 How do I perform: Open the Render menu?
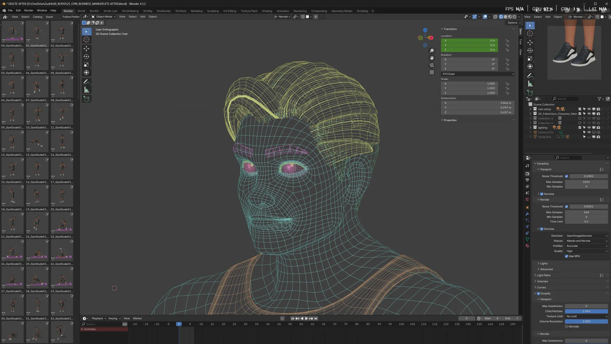[29, 10]
